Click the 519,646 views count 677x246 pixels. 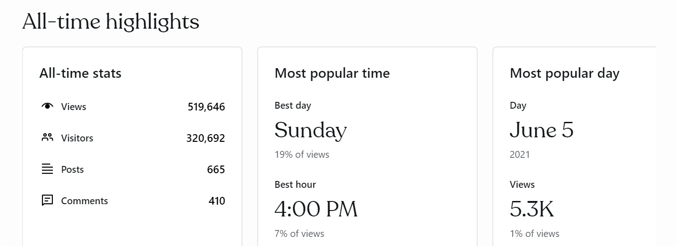[206, 107]
